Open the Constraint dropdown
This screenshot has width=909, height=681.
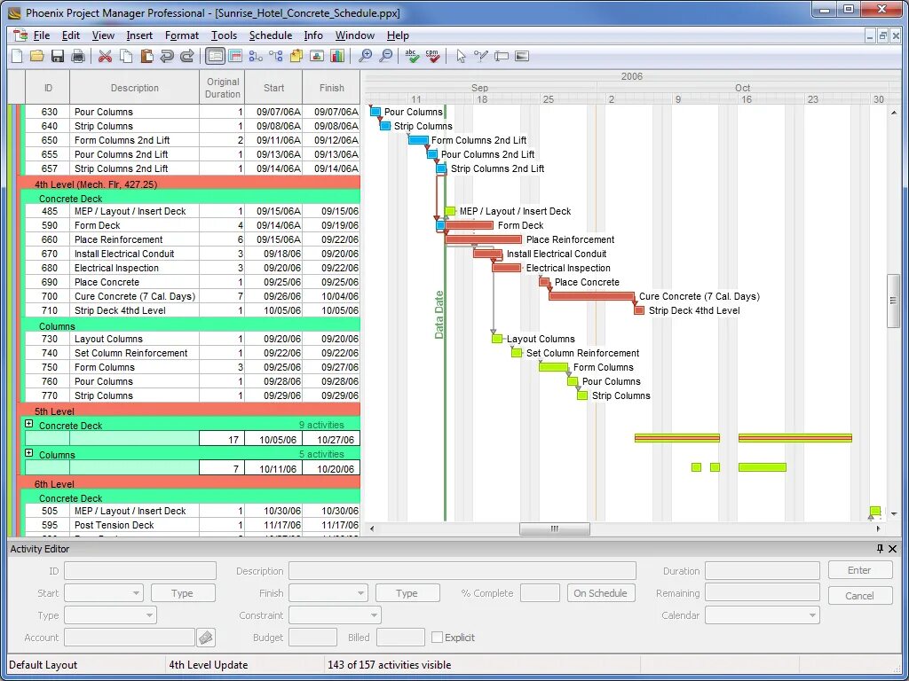(x=374, y=615)
